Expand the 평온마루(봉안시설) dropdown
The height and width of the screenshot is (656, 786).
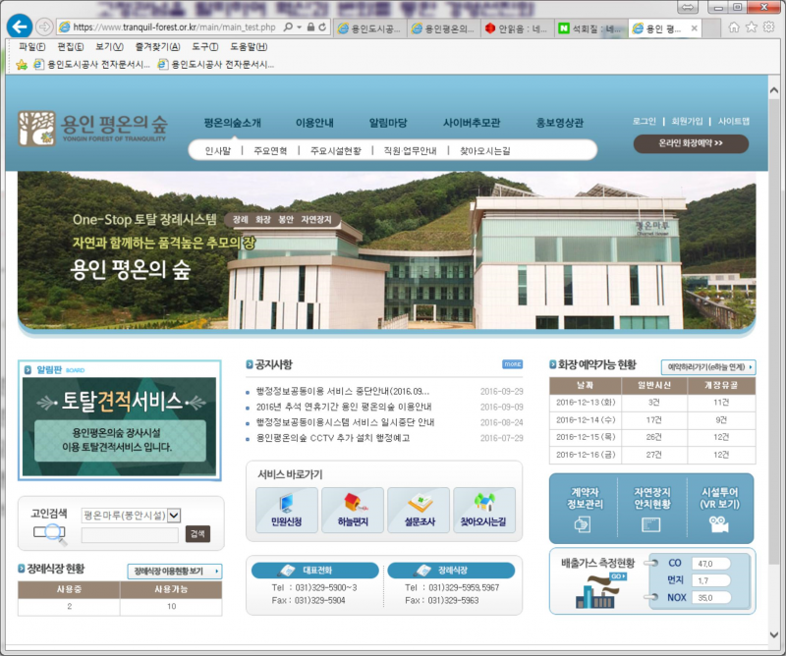coord(174,515)
